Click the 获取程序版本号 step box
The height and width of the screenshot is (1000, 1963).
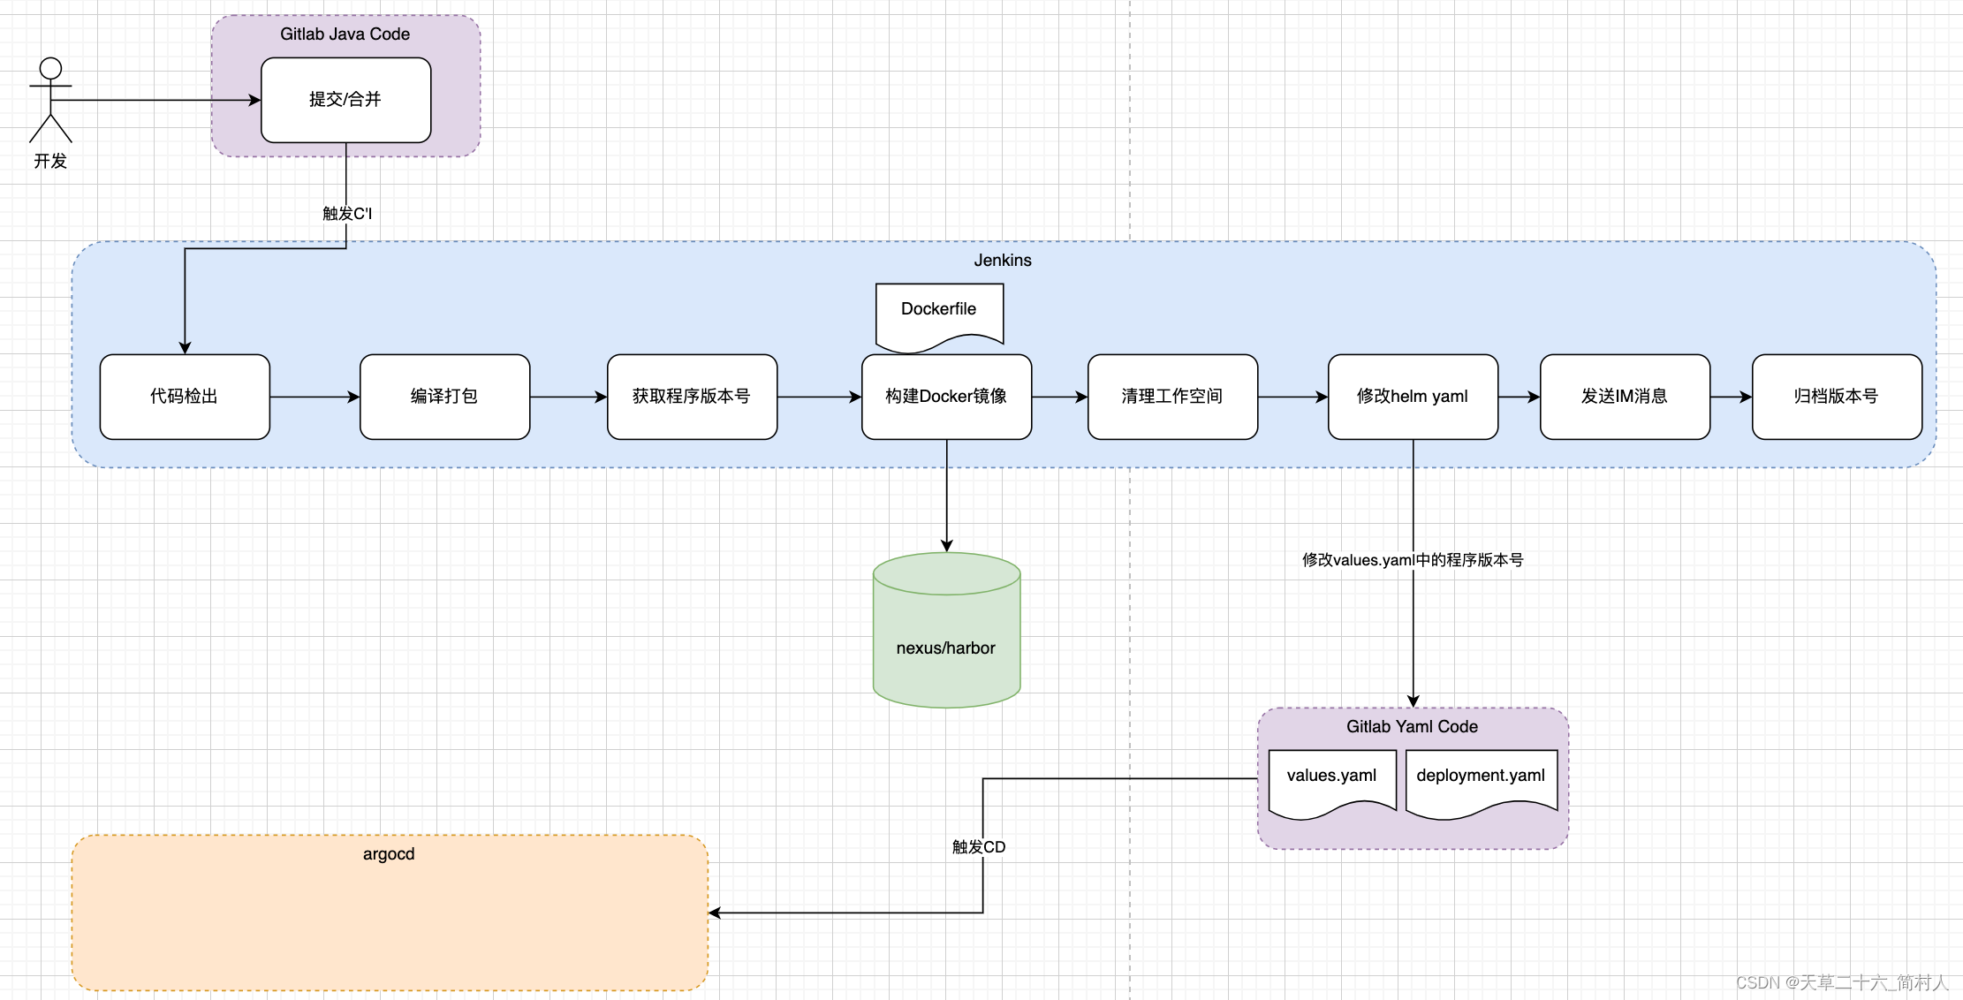click(x=693, y=397)
